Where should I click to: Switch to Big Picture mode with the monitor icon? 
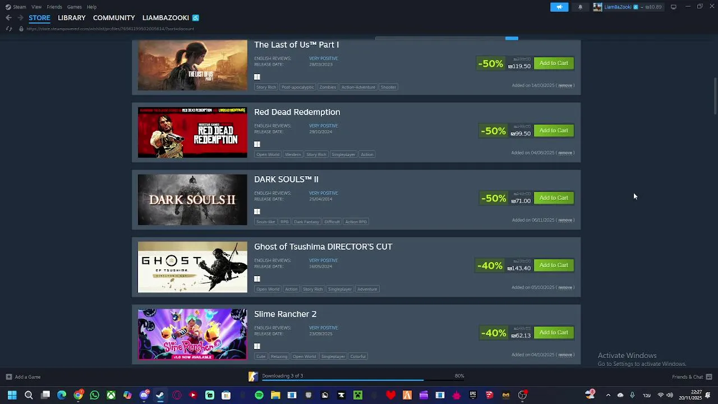click(673, 7)
